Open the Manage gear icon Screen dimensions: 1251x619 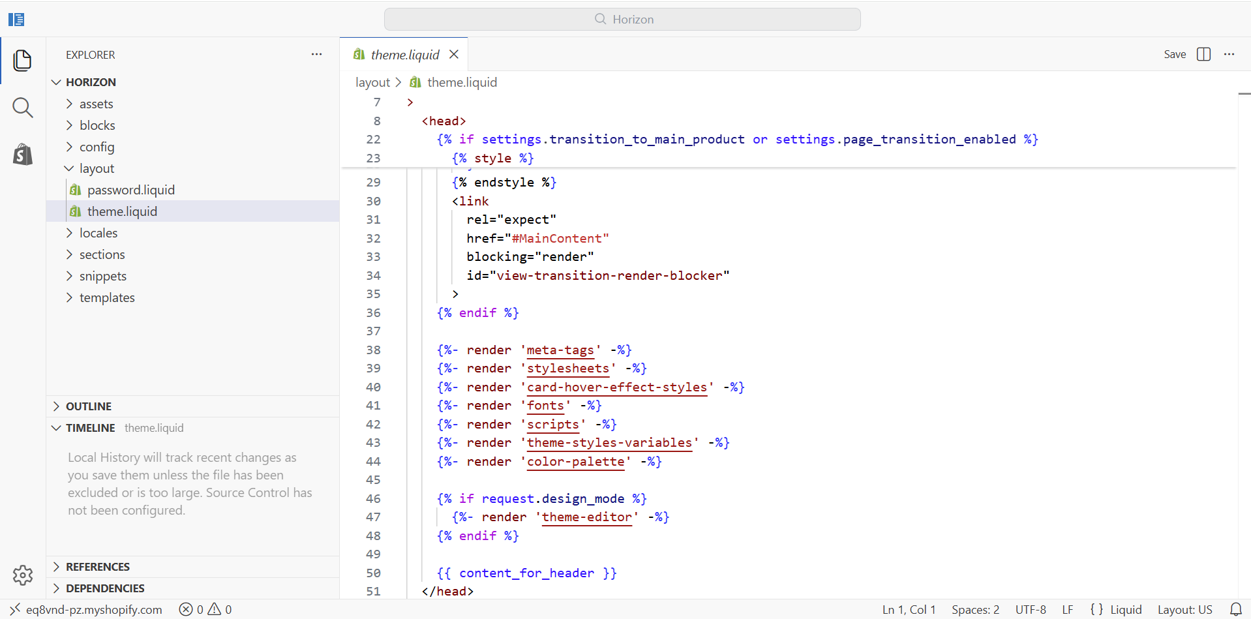pos(23,575)
